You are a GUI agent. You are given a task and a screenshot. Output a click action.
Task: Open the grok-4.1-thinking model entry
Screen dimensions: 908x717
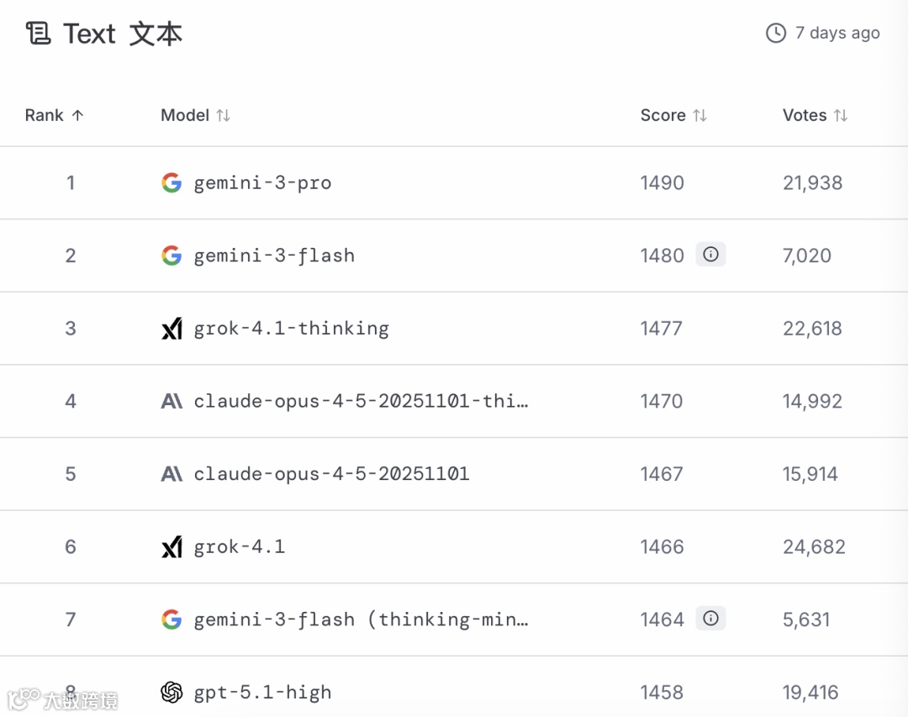pyautogui.click(x=291, y=329)
